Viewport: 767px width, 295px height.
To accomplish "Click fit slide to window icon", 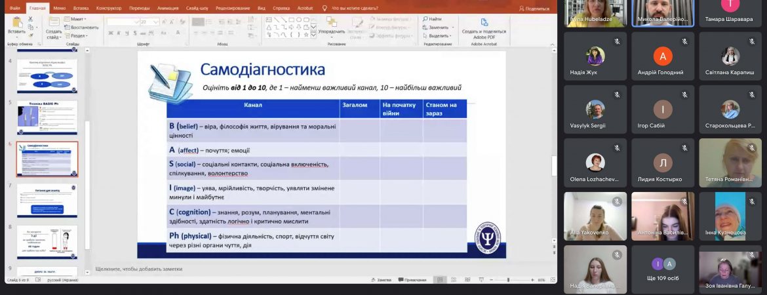I will coord(553,280).
